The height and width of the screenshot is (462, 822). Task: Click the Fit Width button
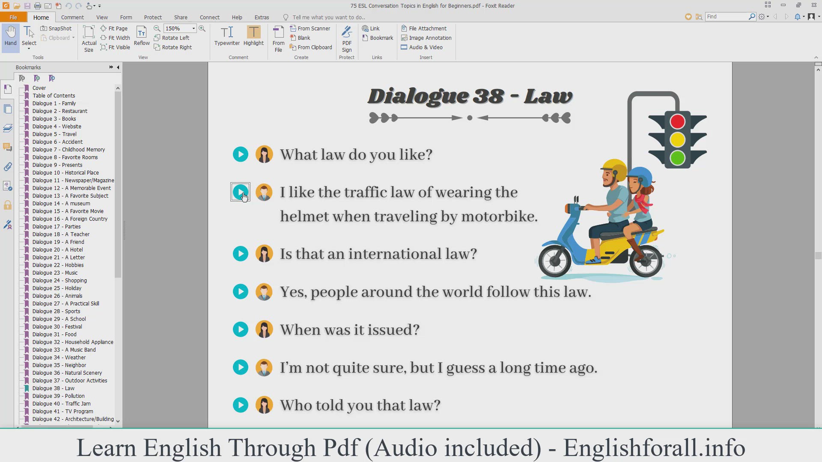(115, 38)
